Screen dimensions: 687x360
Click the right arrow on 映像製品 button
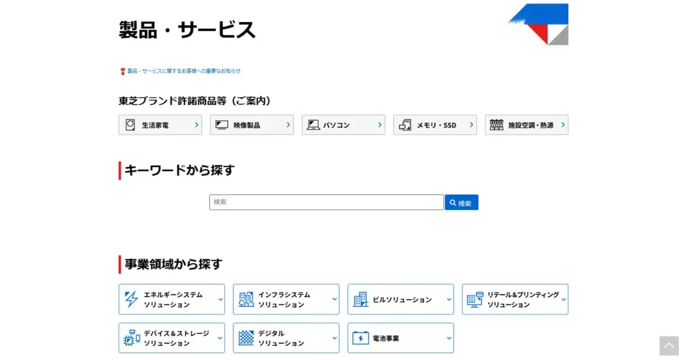point(288,125)
